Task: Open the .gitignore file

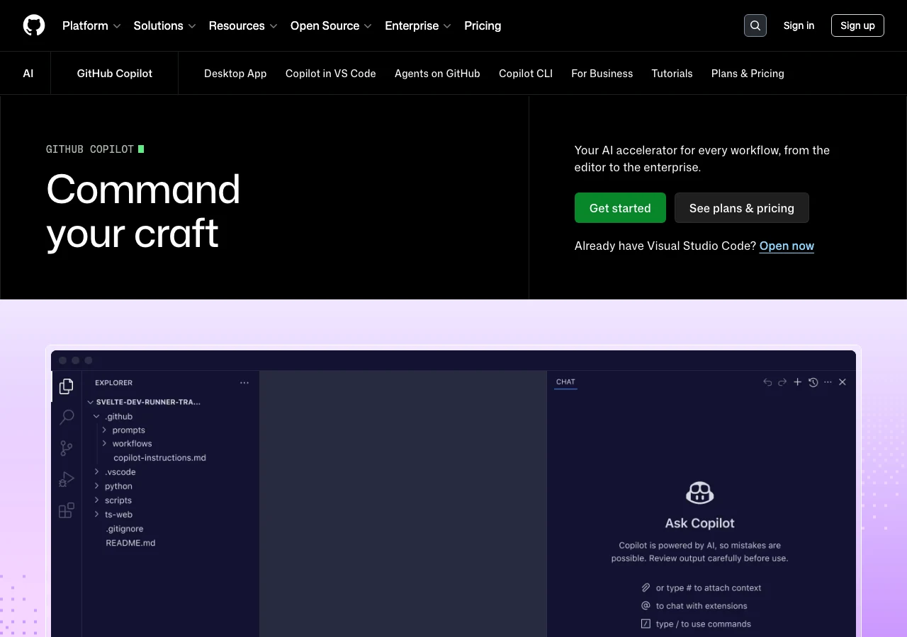Action: coord(125,529)
